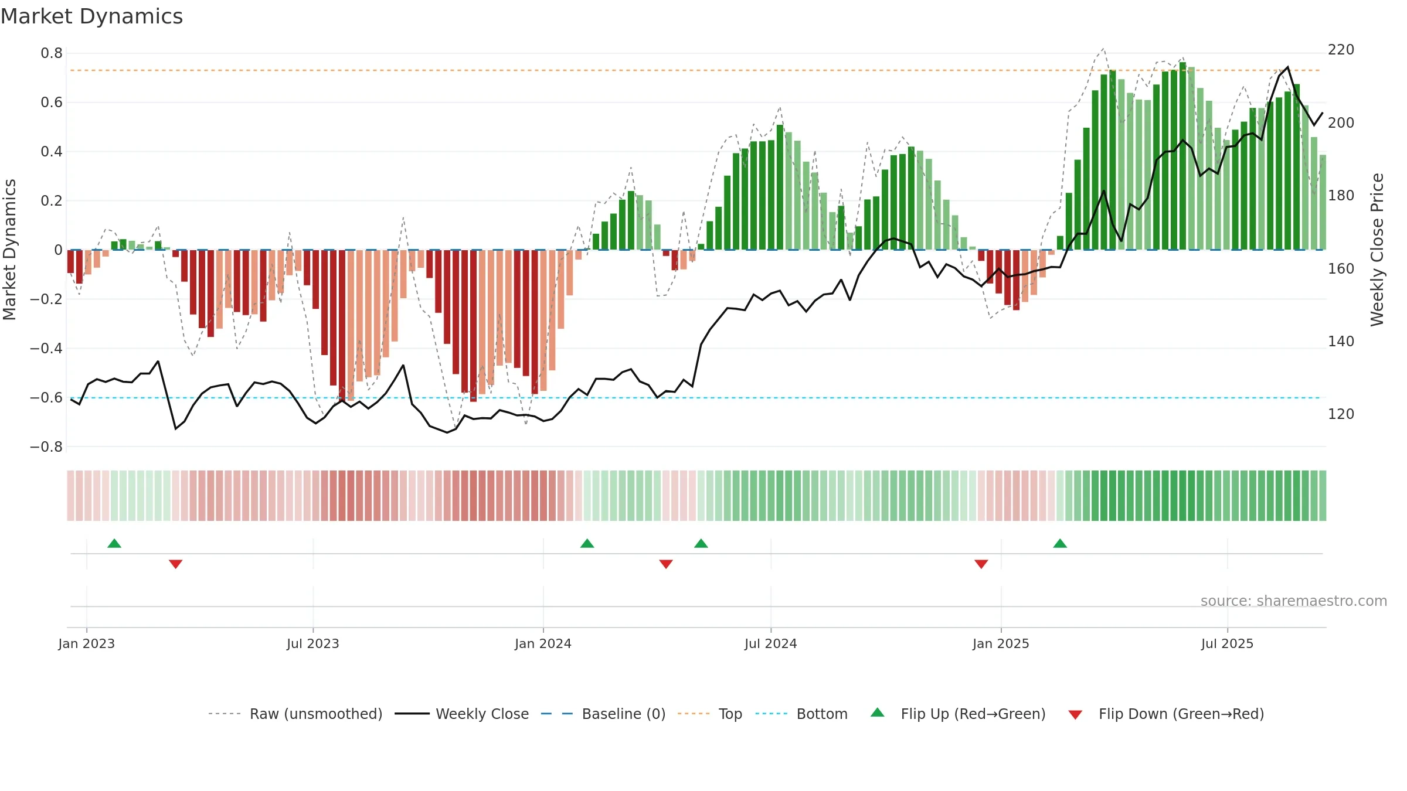
Task: Select the green flip-up marker in May 2024
Action: 701,543
